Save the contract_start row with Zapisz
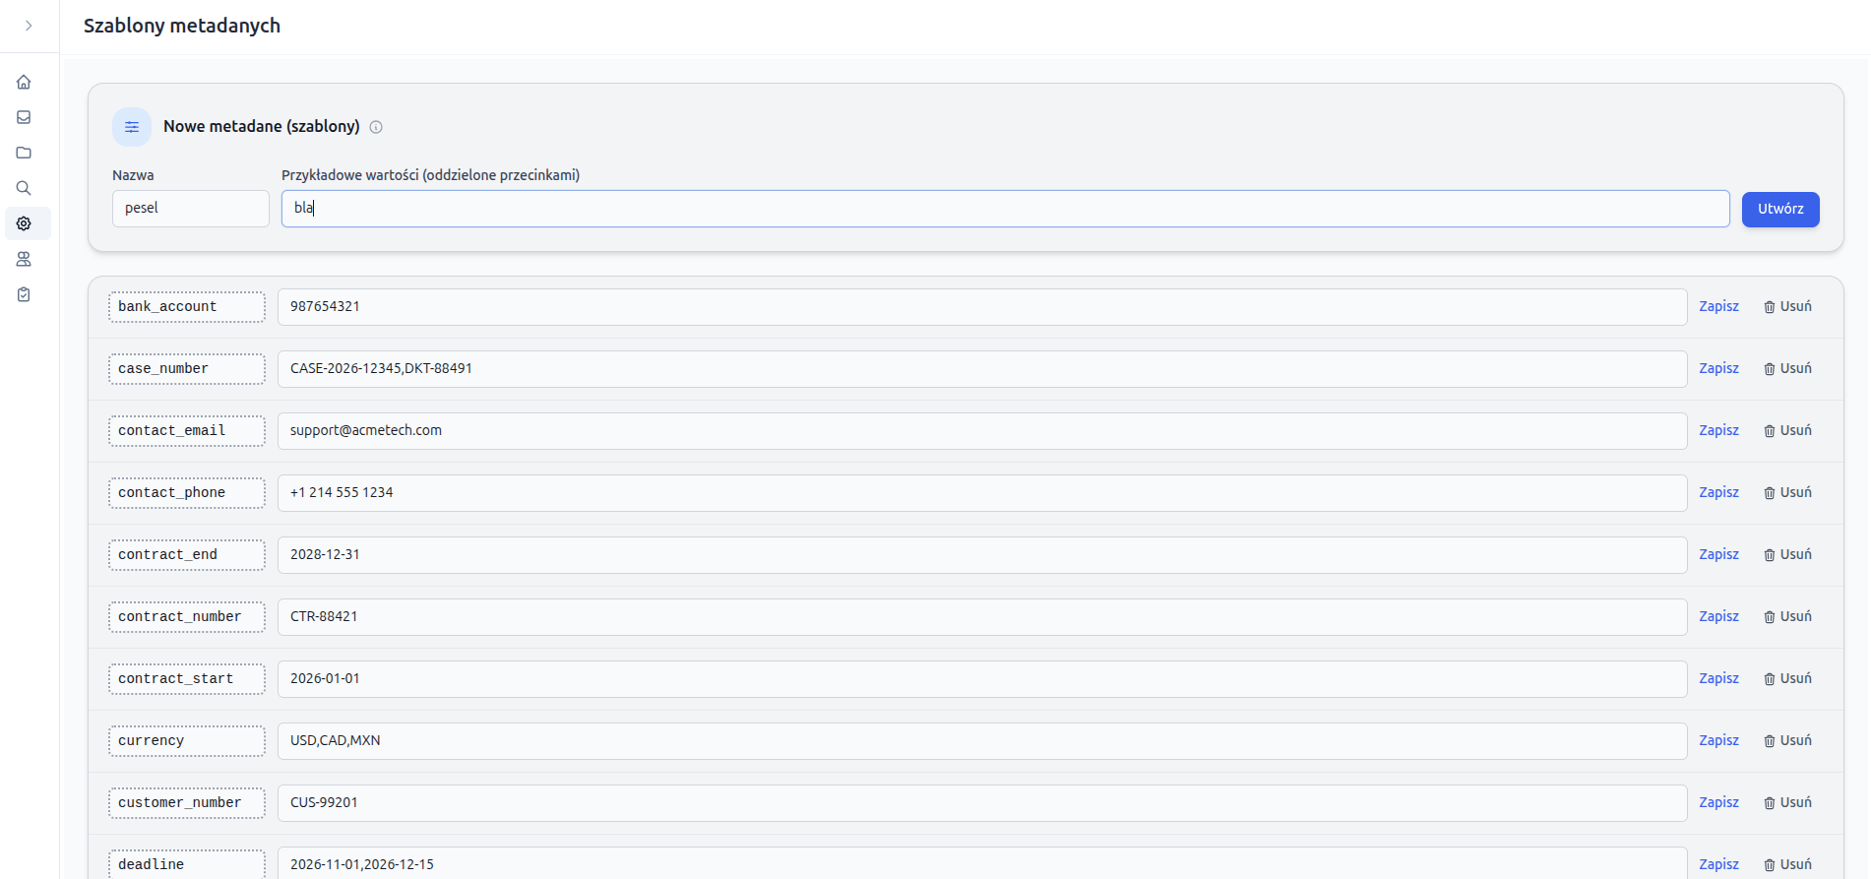Image resolution: width=1871 pixels, height=879 pixels. tap(1718, 679)
